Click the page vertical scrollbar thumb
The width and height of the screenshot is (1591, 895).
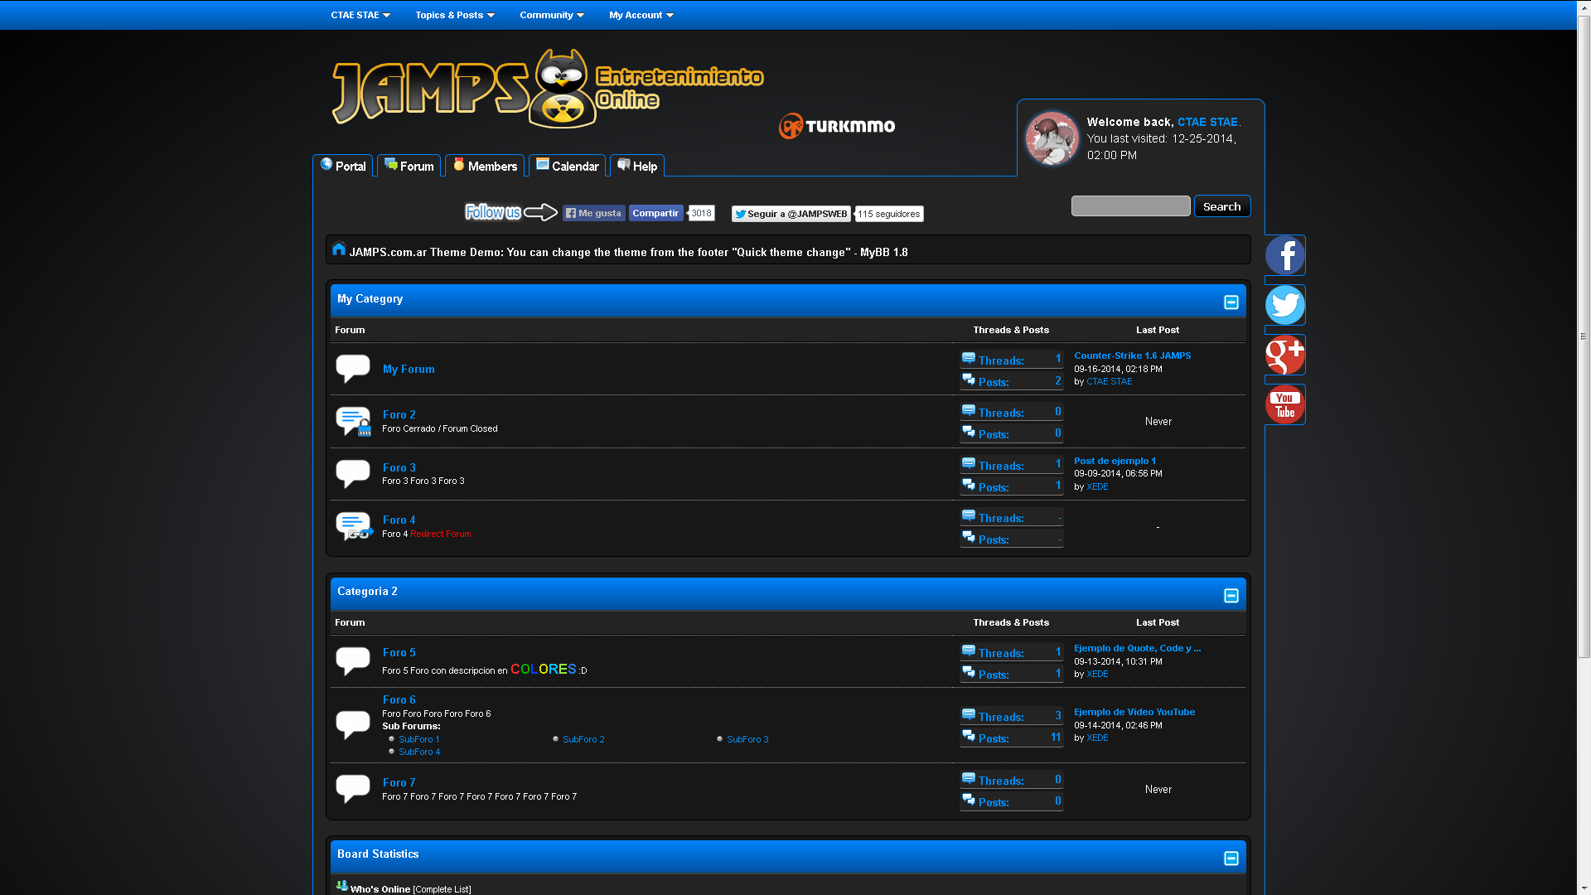(1584, 336)
